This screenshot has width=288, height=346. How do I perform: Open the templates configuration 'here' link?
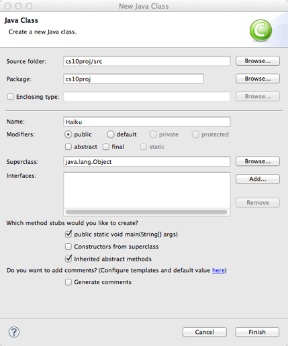pyautogui.click(x=218, y=270)
